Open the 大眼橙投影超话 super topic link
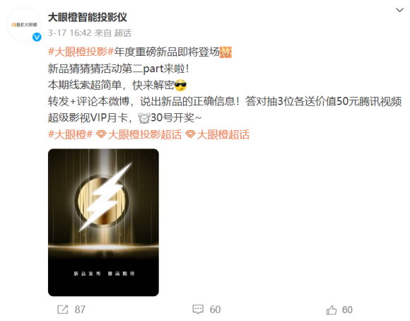The height and width of the screenshot is (321, 410). (145, 134)
